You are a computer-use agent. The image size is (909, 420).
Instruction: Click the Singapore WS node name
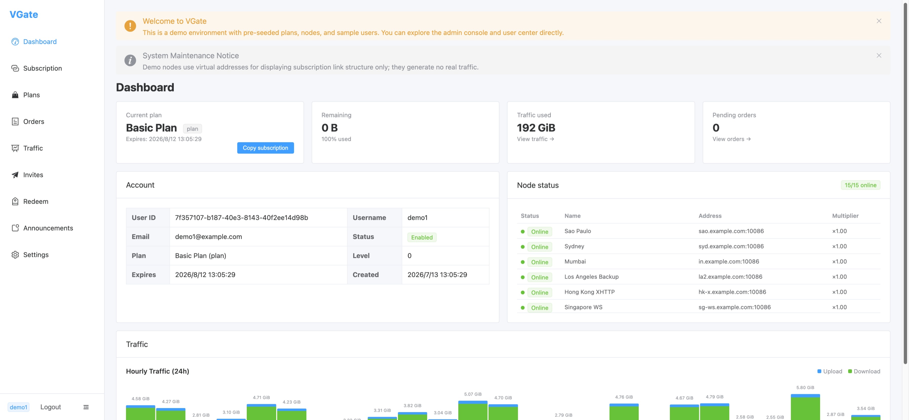583,307
